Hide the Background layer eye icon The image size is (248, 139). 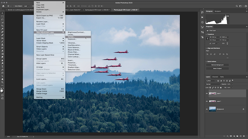pos(207,109)
